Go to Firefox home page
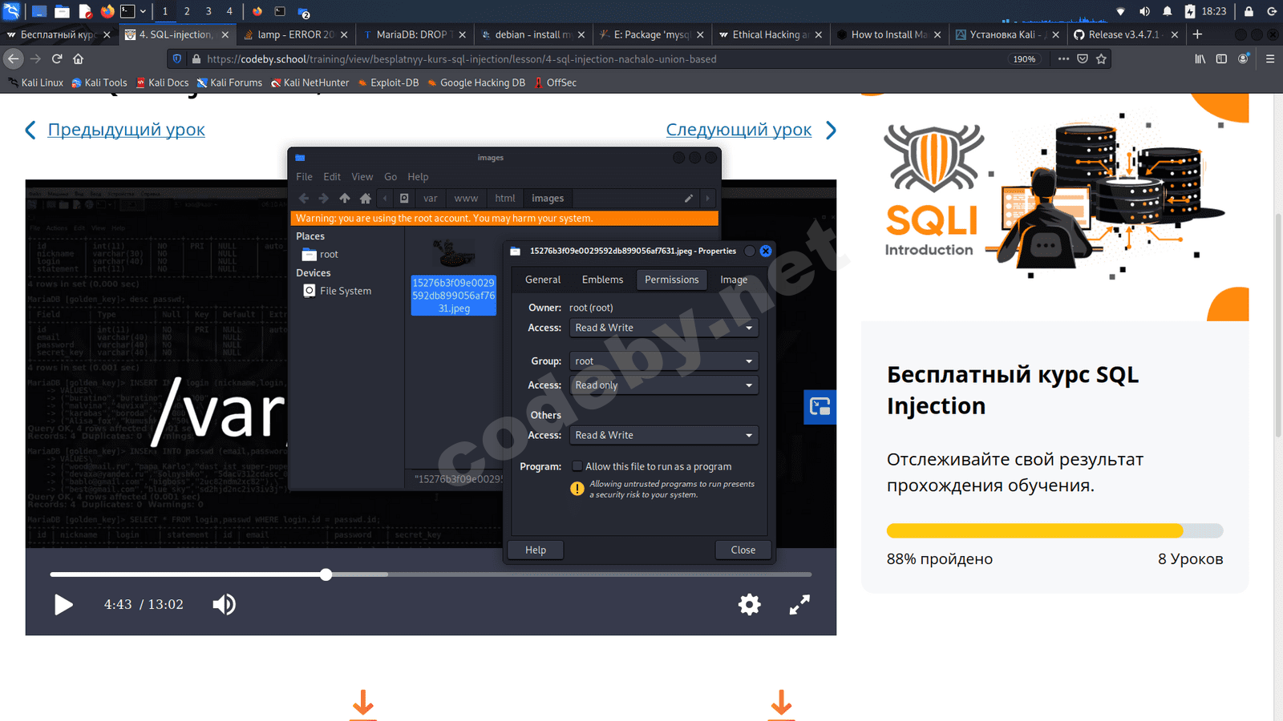This screenshot has width=1283, height=721. [79, 58]
